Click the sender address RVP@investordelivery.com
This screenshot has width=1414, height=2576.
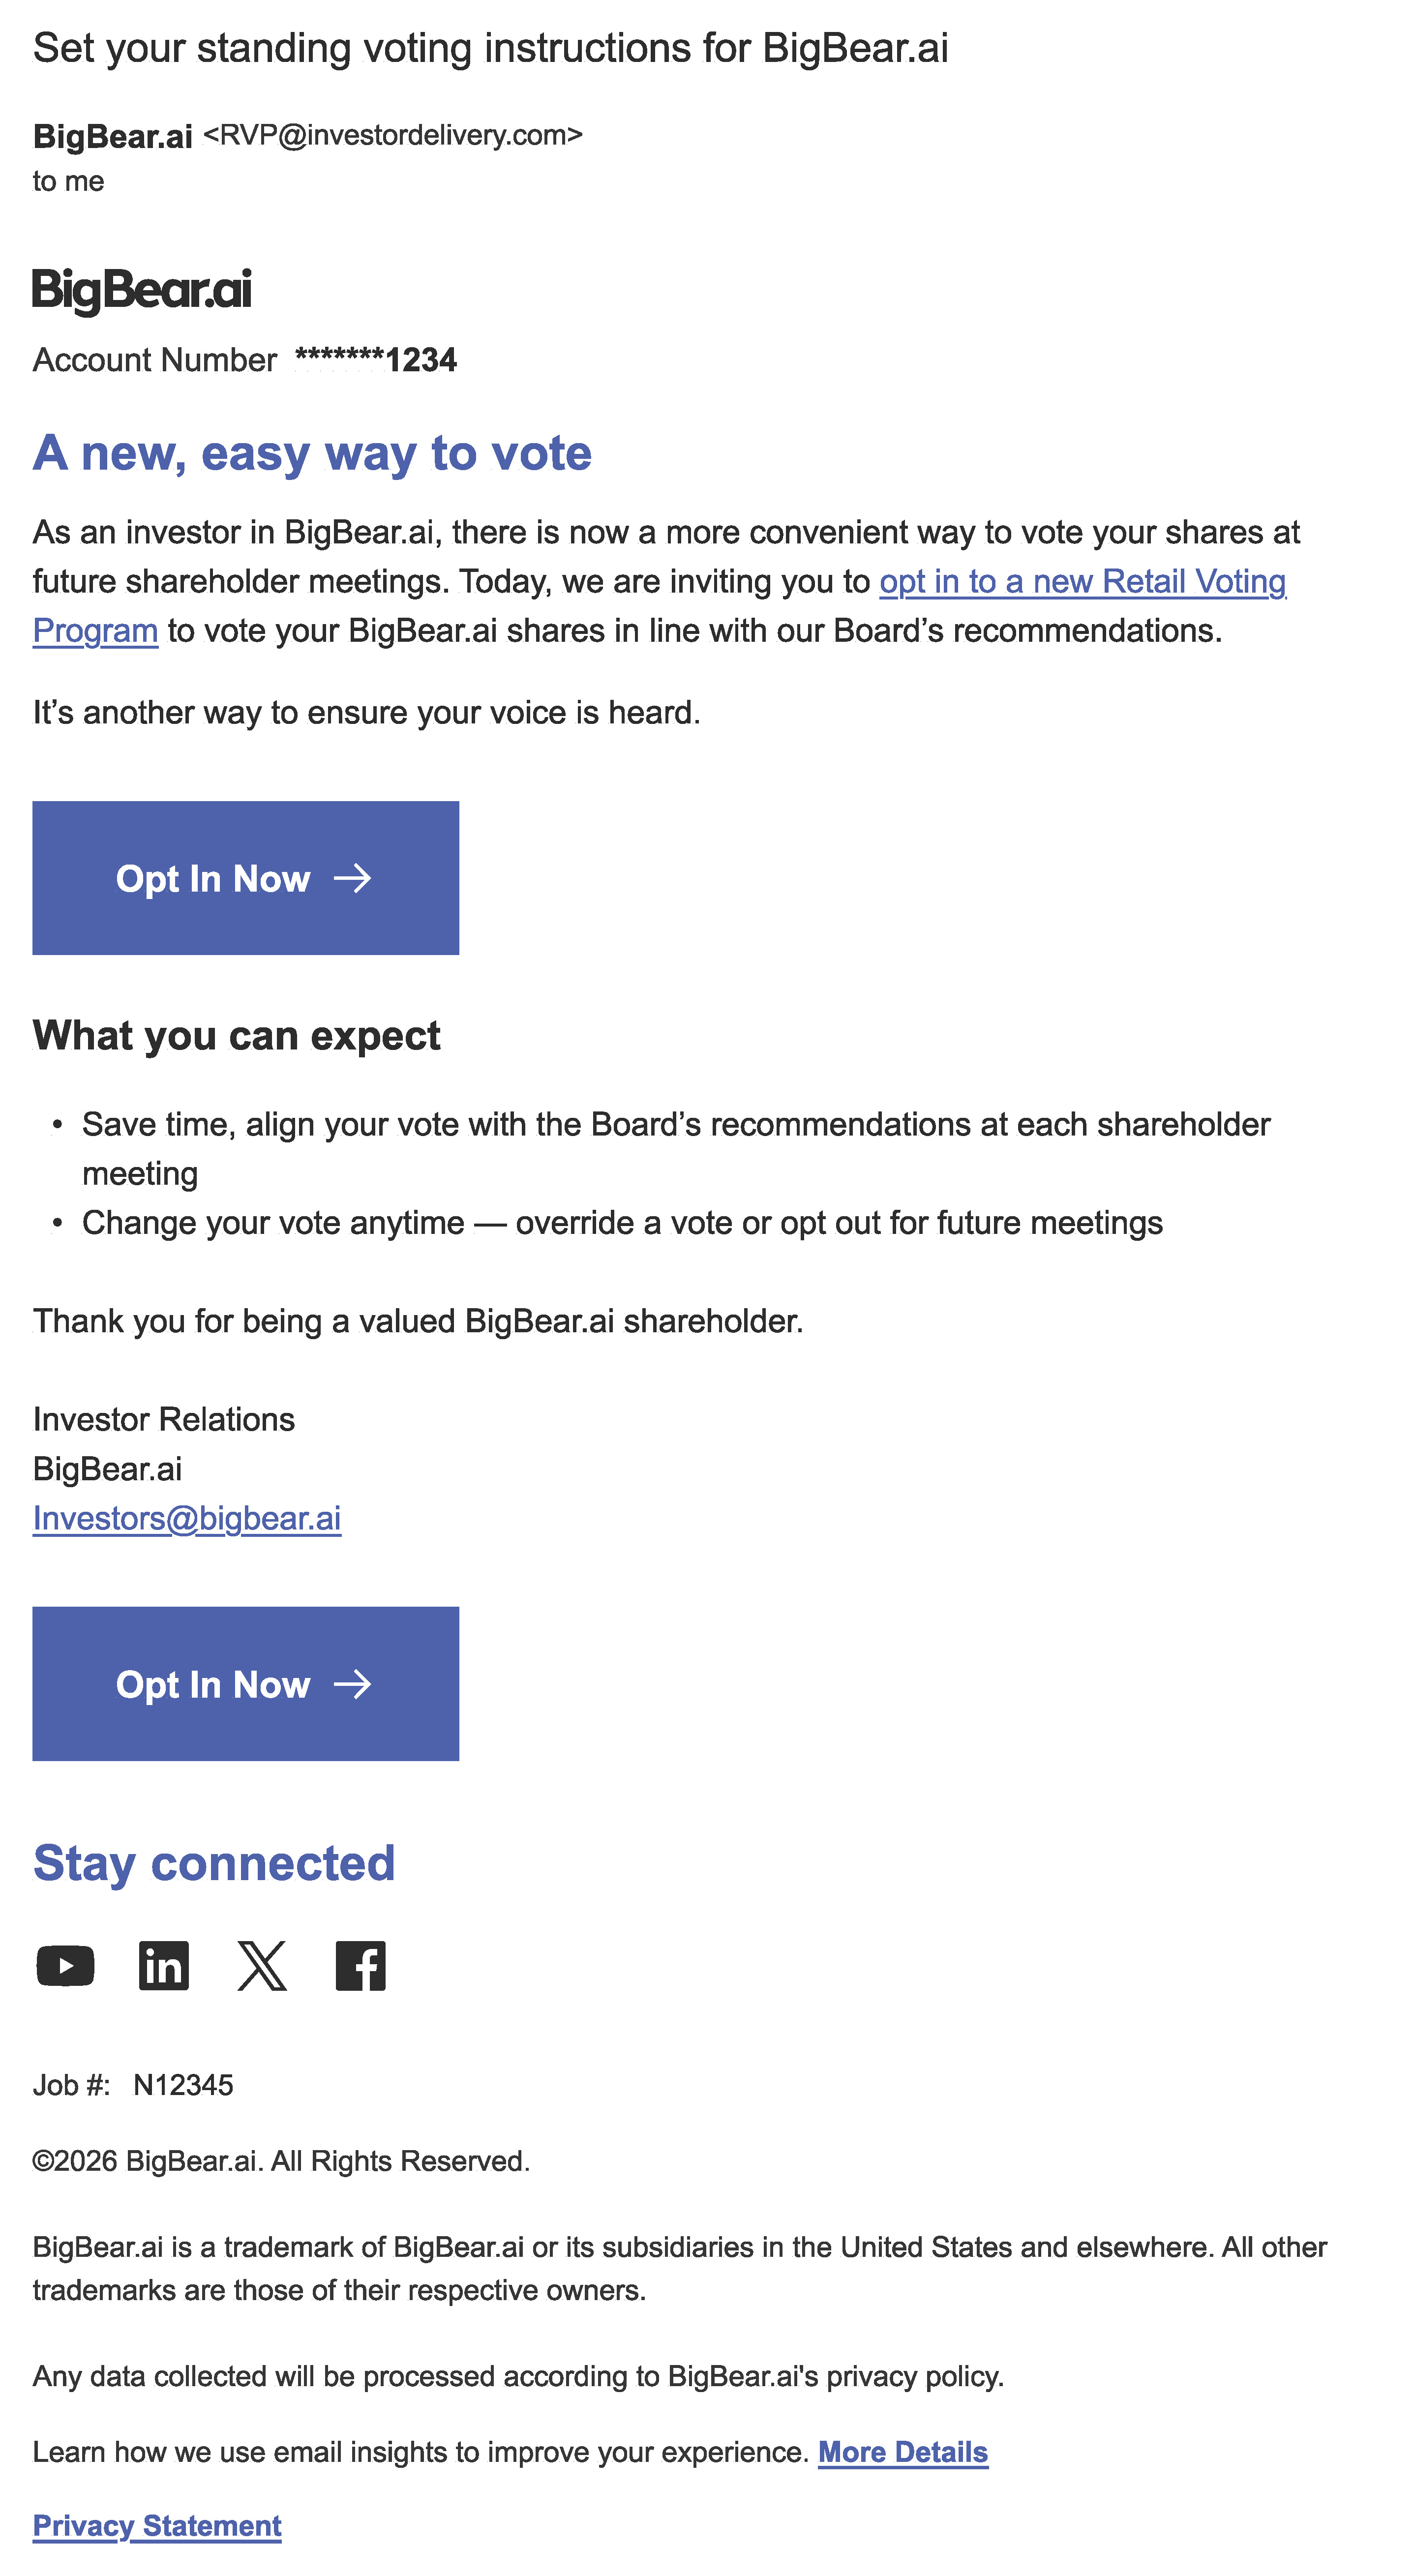pyautogui.click(x=393, y=135)
